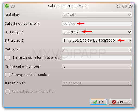Click the Call level label

click(x=12, y=49)
